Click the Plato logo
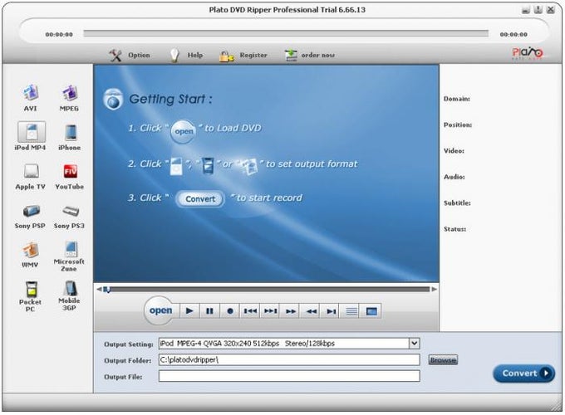The height and width of the screenshot is (415, 565). pyautogui.click(x=527, y=53)
